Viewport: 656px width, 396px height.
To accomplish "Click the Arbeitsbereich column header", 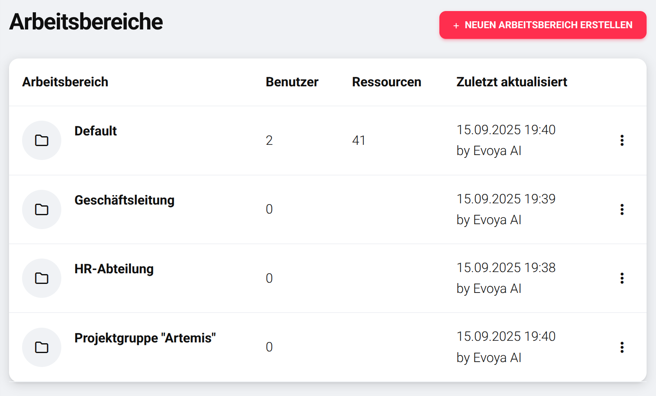I will coord(65,82).
